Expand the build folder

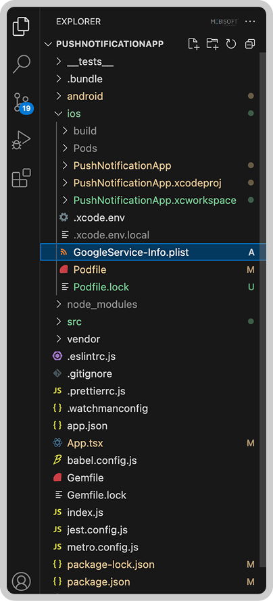pyautogui.click(x=65, y=131)
